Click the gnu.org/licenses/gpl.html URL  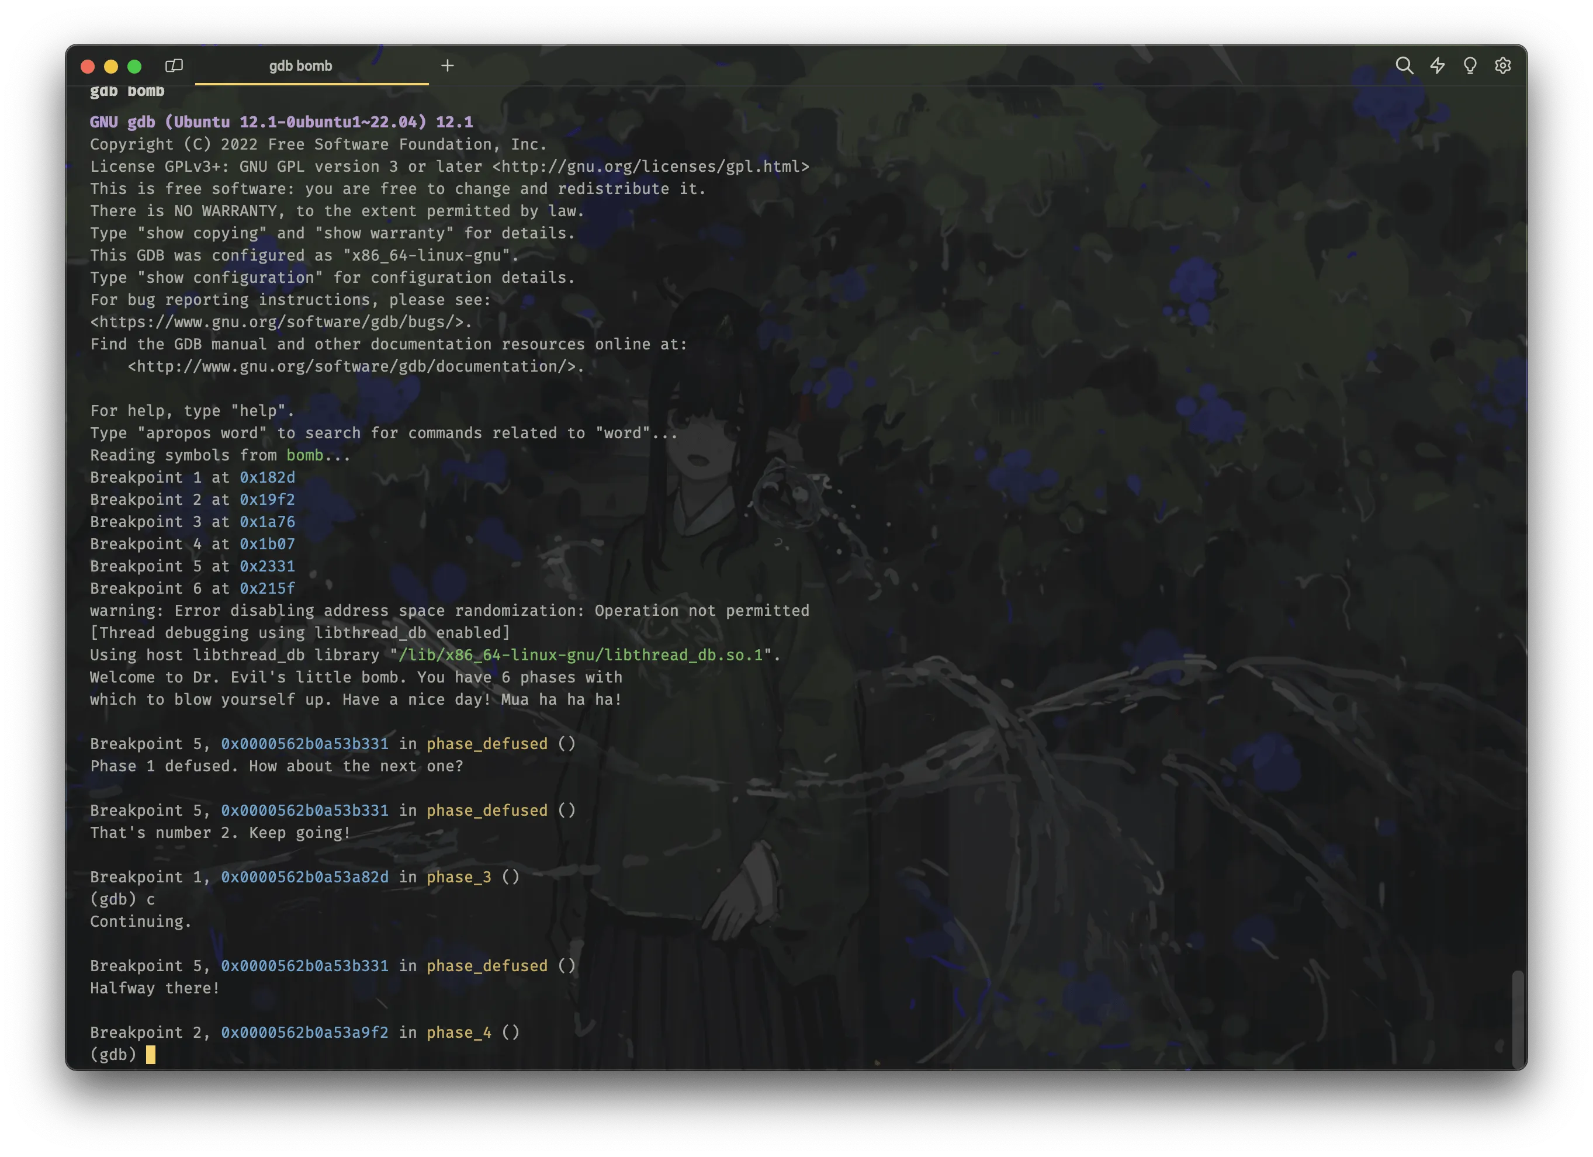(650, 167)
